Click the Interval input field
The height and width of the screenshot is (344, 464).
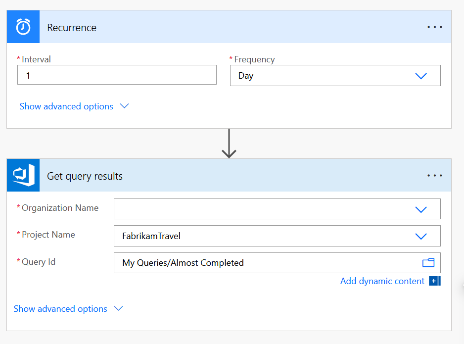tap(117, 75)
